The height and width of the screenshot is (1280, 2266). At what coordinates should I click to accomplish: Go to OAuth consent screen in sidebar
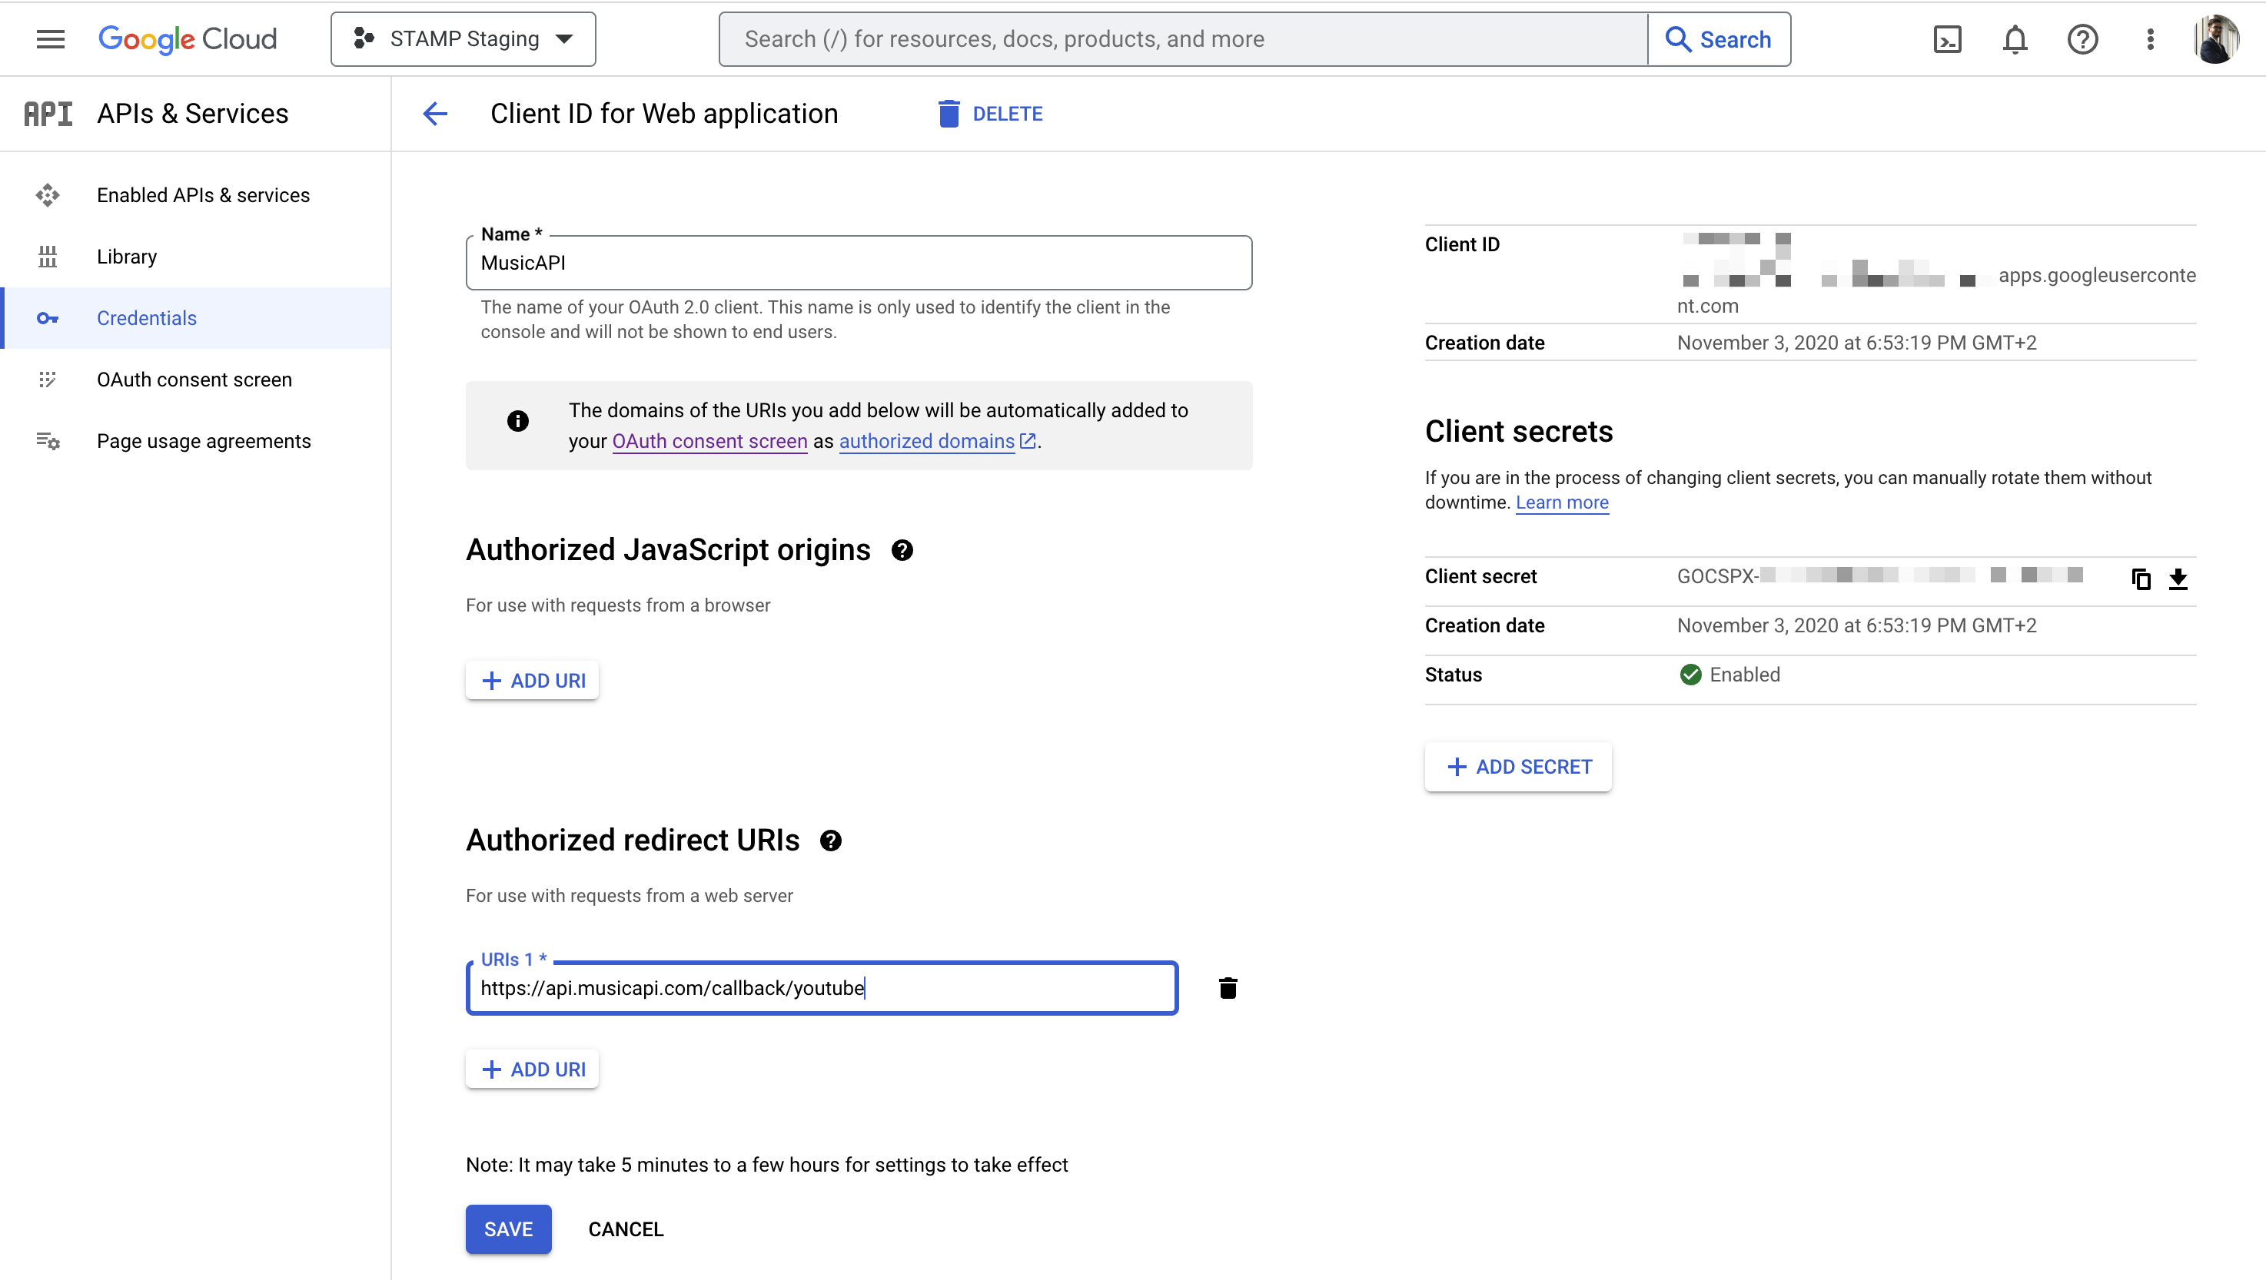pyautogui.click(x=194, y=380)
